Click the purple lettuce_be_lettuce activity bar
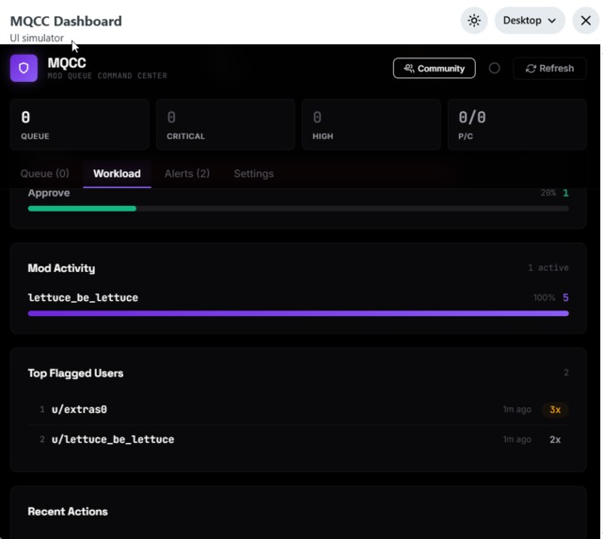The image size is (603, 539). (x=298, y=313)
